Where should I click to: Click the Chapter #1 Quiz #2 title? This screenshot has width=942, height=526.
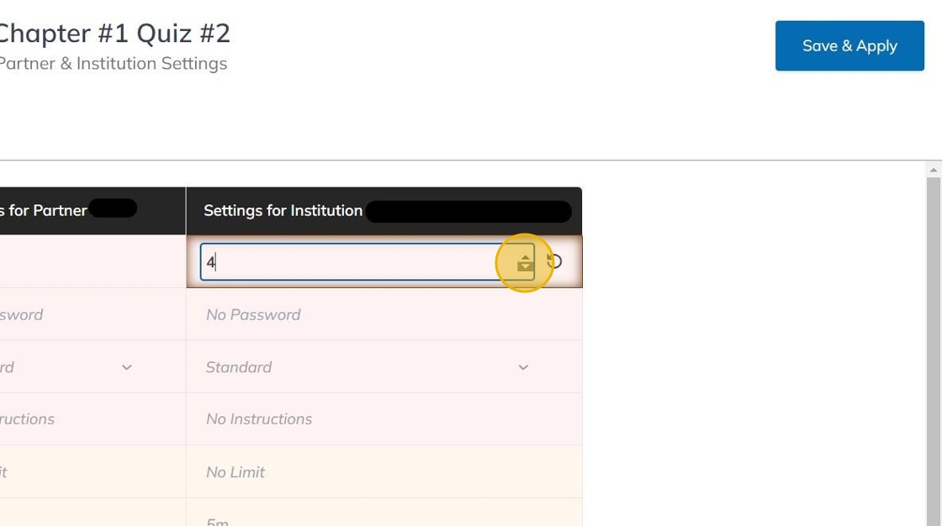(x=114, y=34)
